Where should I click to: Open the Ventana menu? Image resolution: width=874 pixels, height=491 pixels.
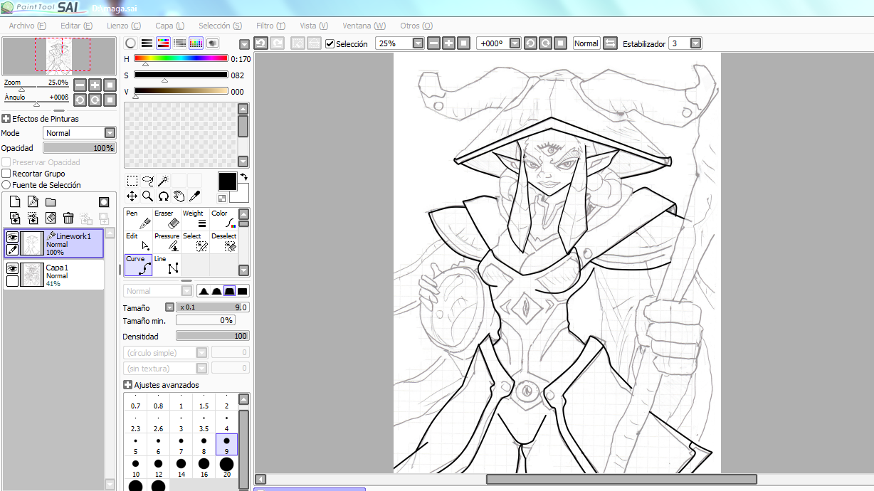pos(364,26)
